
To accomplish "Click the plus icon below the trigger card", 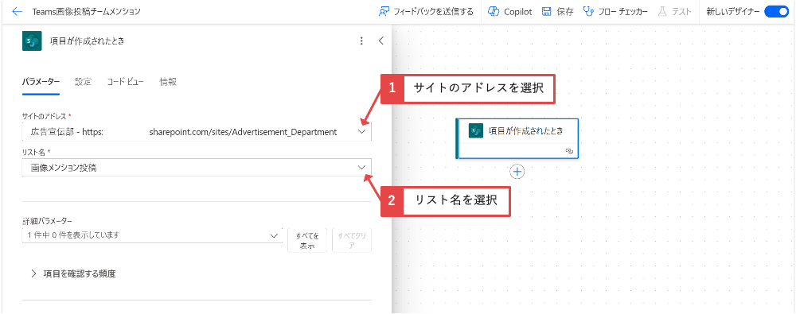I will [x=517, y=172].
